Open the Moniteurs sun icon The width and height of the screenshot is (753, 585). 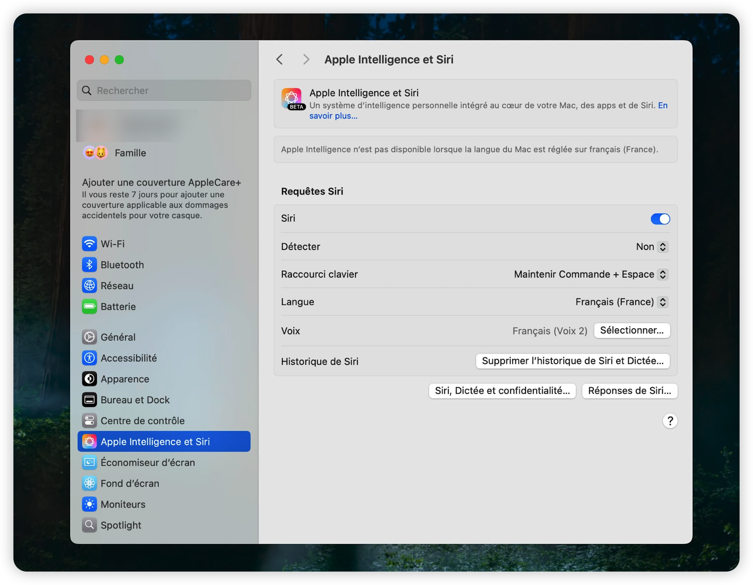[89, 504]
